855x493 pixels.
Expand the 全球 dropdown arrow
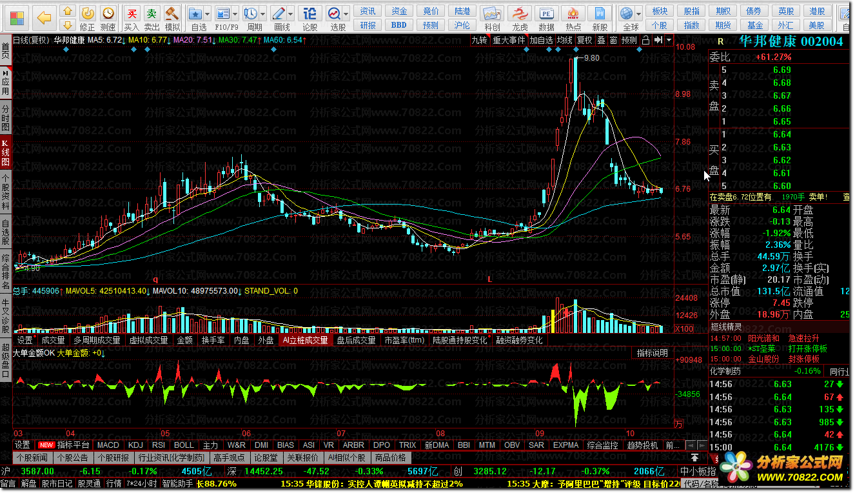click(638, 14)
